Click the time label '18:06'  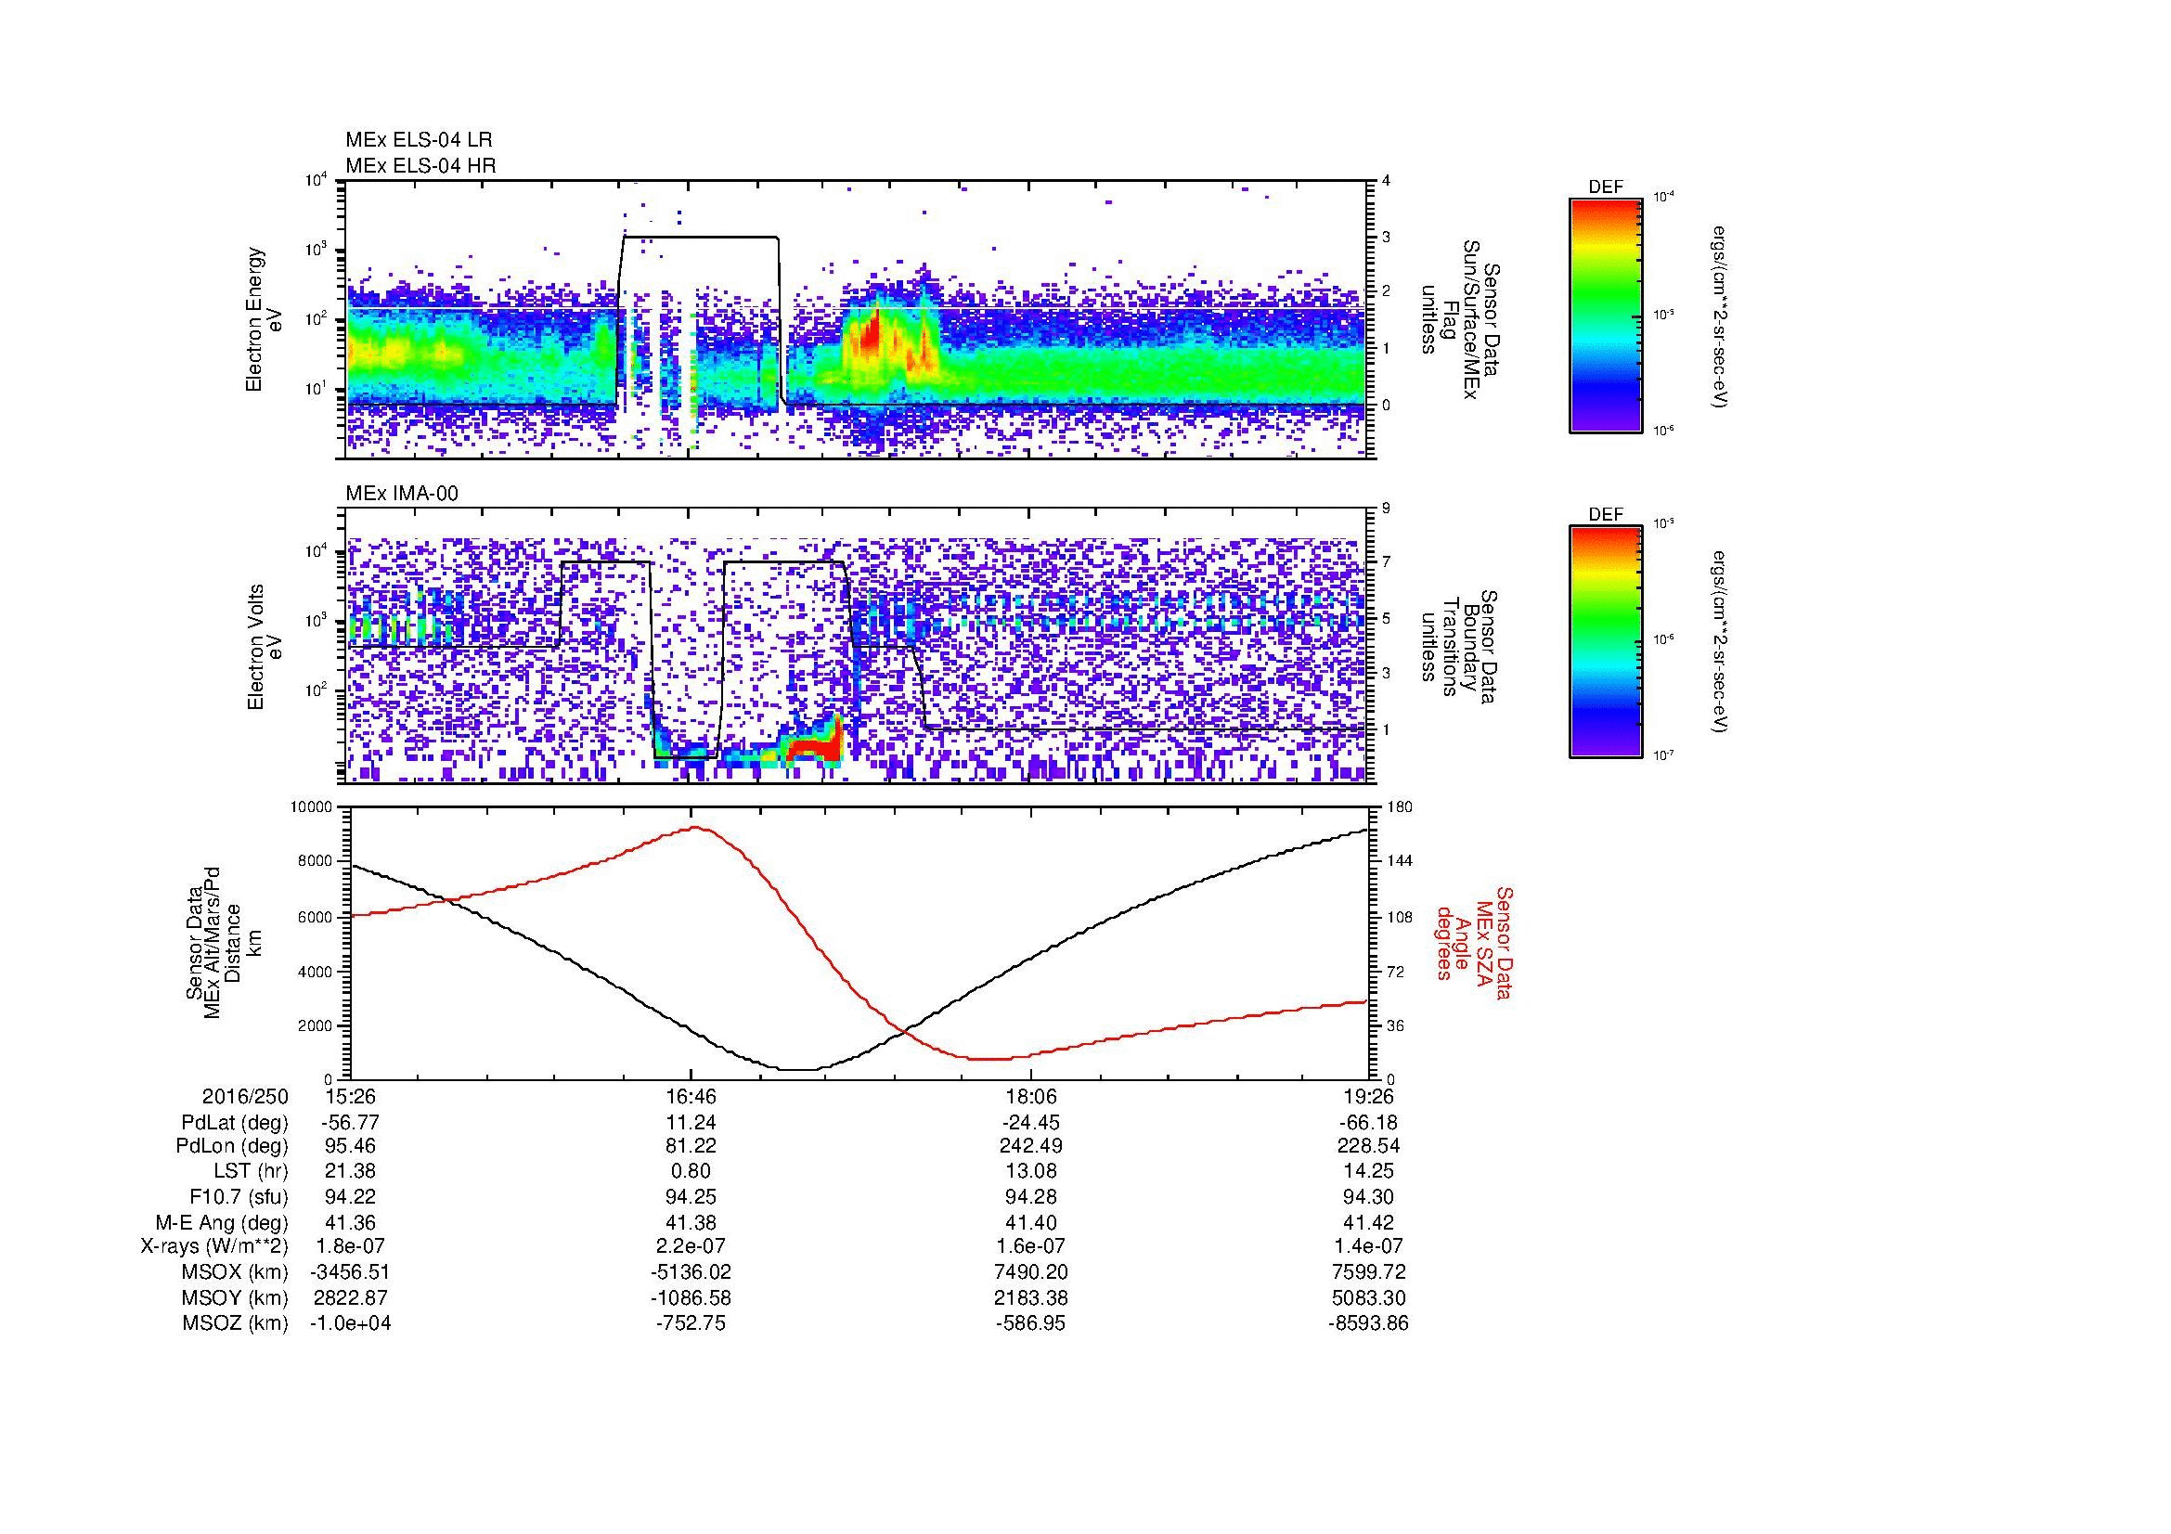point(1030,1096)
